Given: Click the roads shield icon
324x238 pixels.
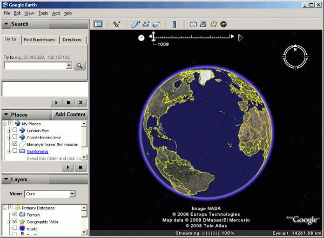Looking at the screenshot, I should click(x=22, y=228).
